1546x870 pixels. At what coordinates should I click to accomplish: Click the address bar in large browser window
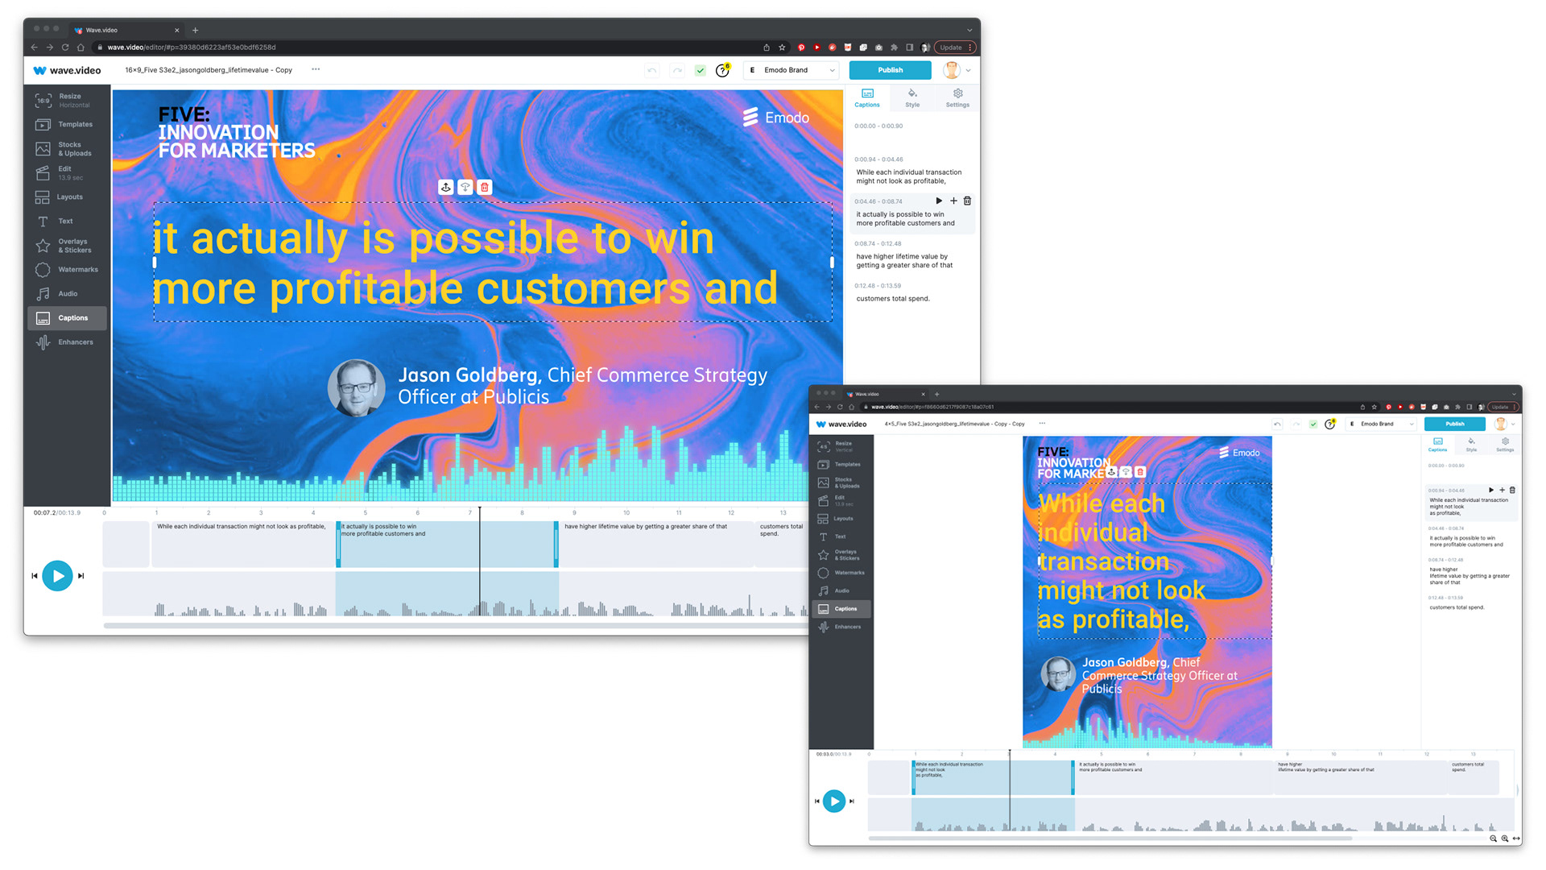click(427, 48)
